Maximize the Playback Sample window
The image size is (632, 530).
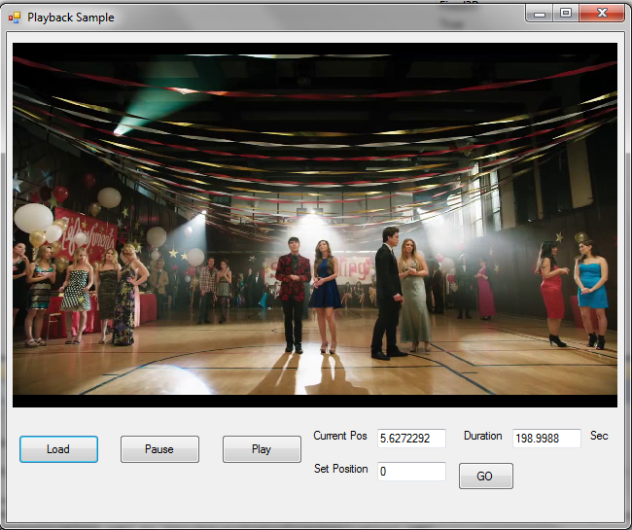(x=566, y=14)
